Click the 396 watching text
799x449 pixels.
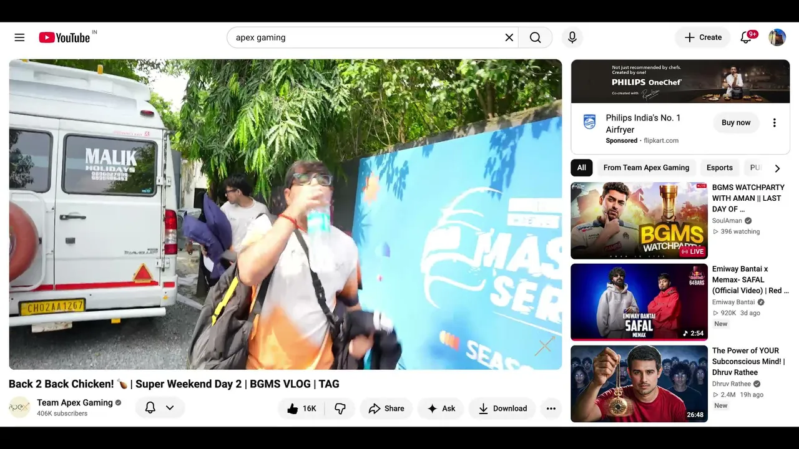(740, 232)
